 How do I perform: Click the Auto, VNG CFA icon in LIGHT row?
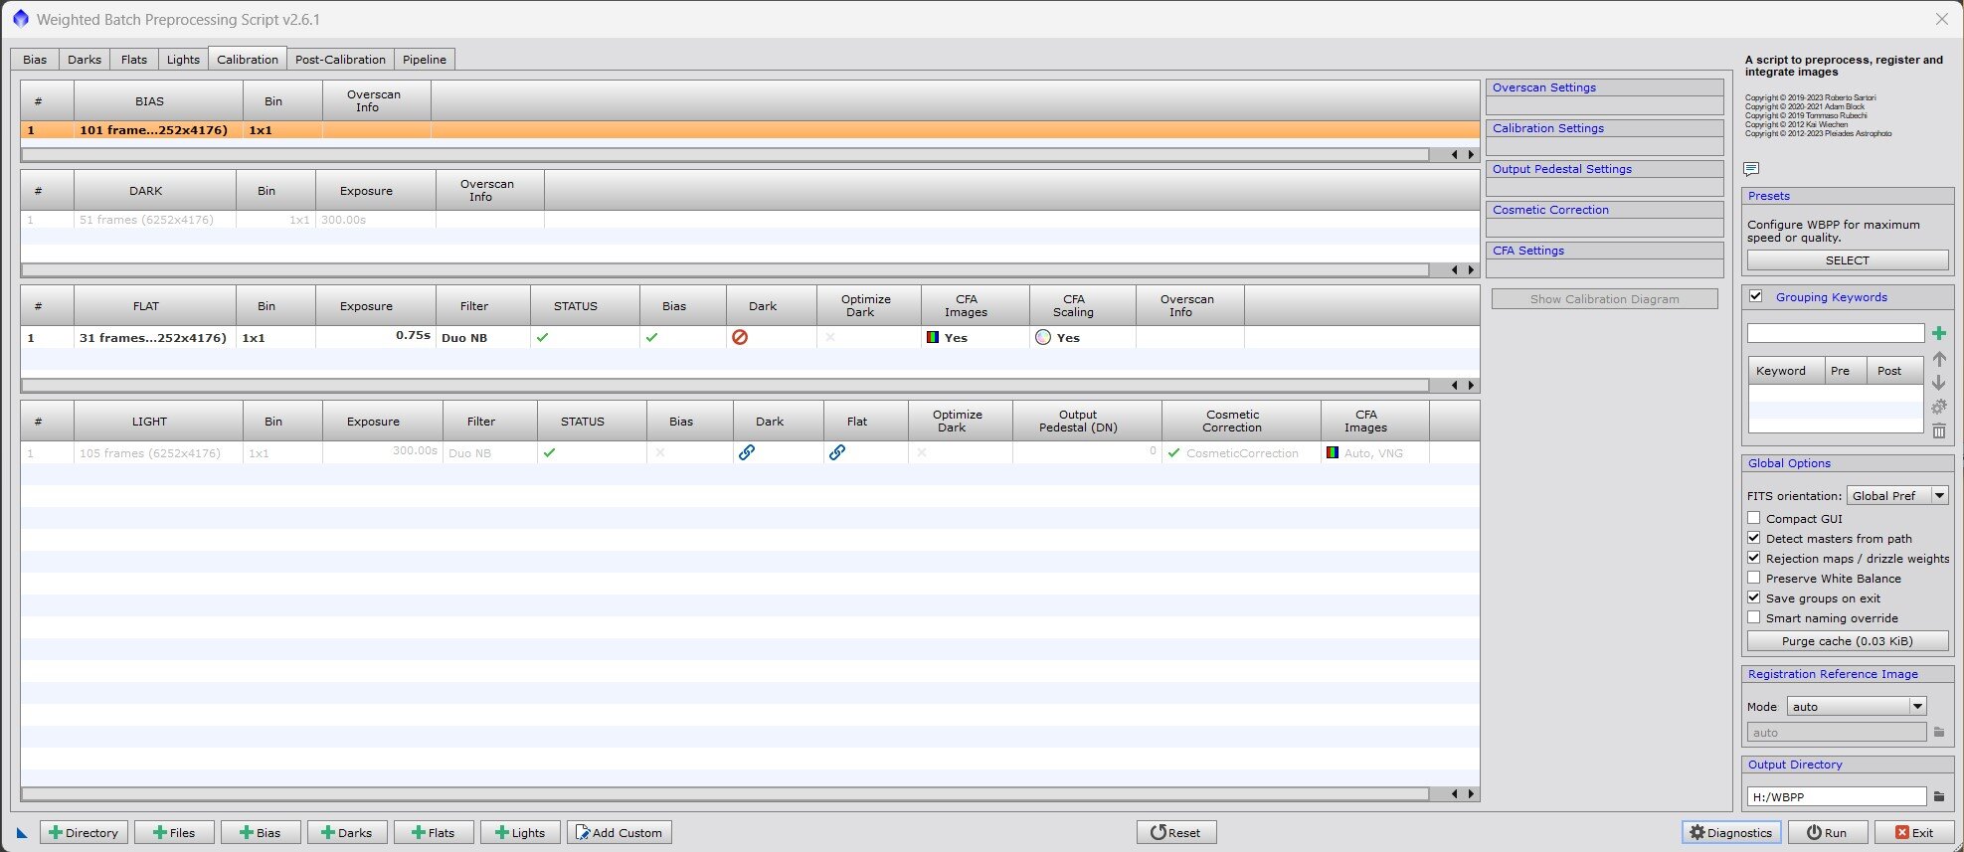(x=1333, y=452)
